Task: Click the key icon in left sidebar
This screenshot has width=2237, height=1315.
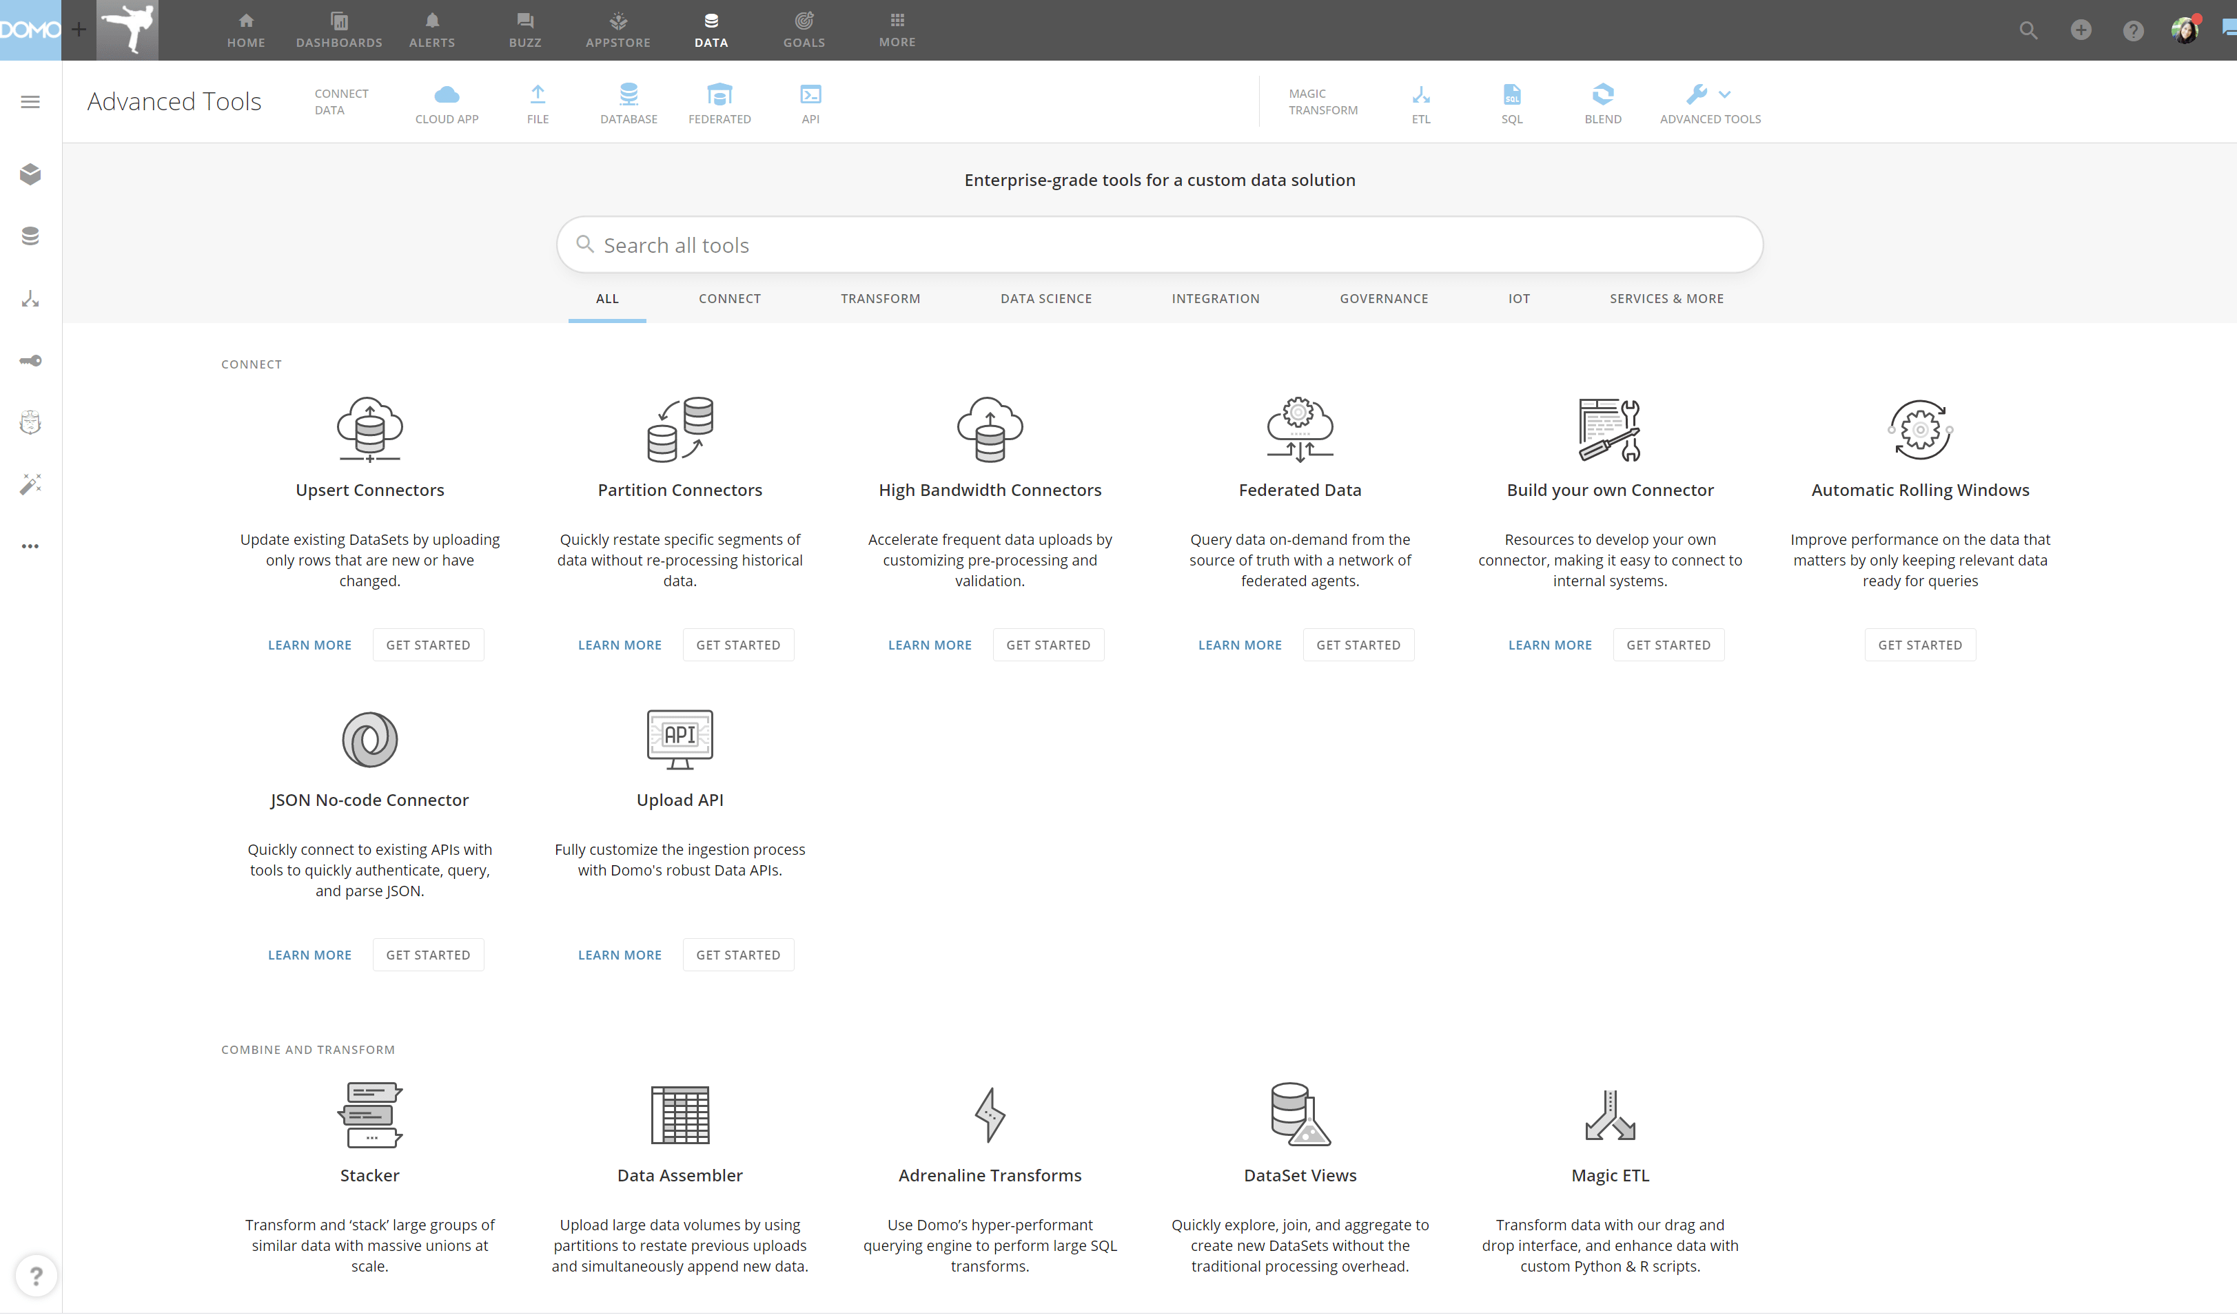Action: pyautogui.click(x=30, y=360)
